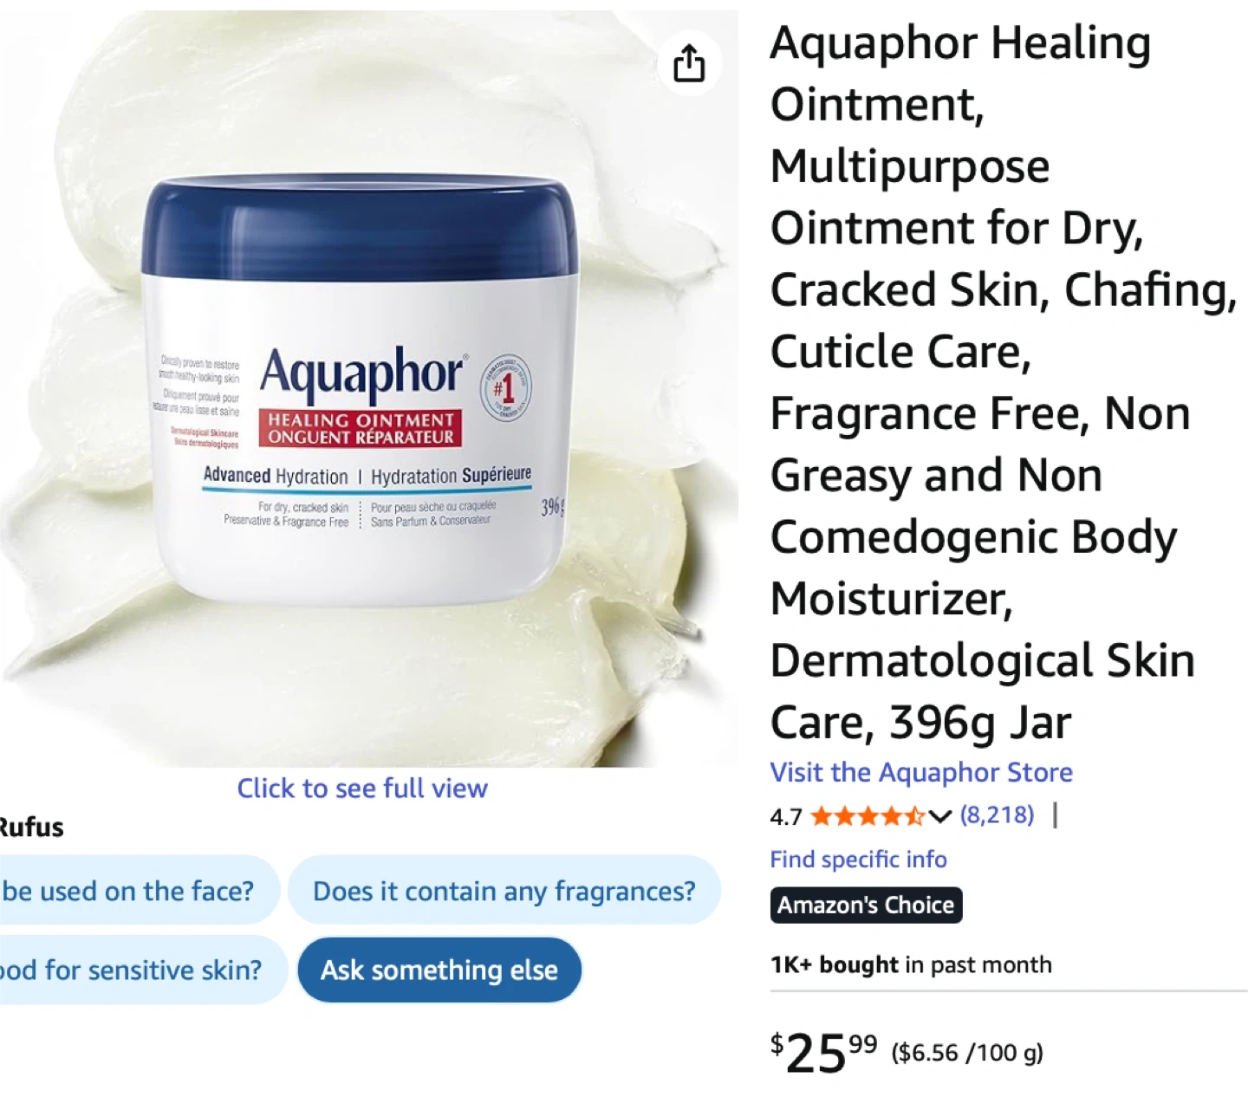Click the Rufus label heading
This screenshot has height=1110, width=1248.
point(31,828)
